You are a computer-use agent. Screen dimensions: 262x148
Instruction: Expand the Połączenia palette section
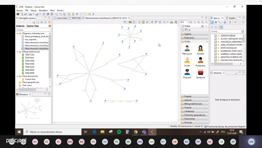click(195, 38)
